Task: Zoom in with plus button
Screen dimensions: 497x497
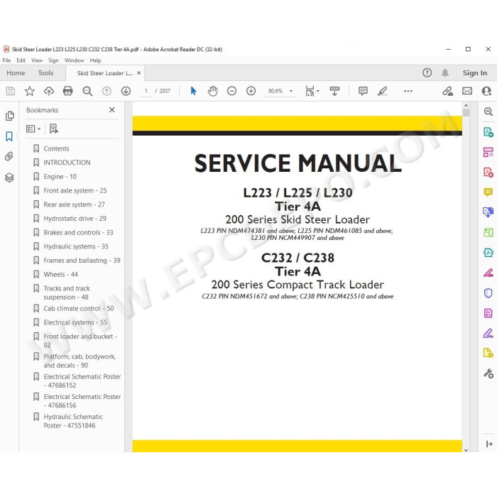Action: [x=251, y=91]
